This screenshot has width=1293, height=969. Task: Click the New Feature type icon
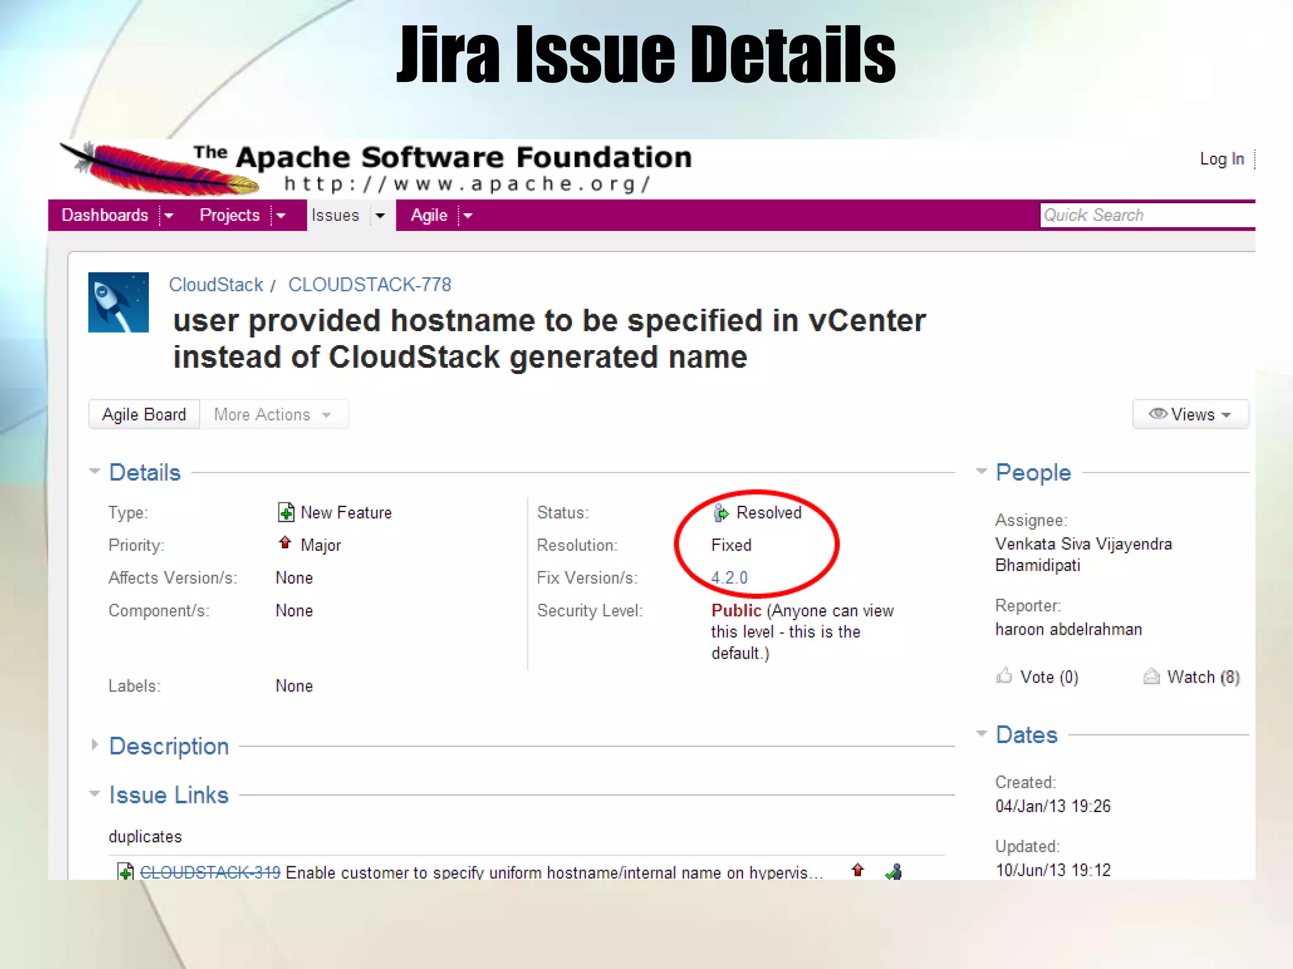point(286,512)
